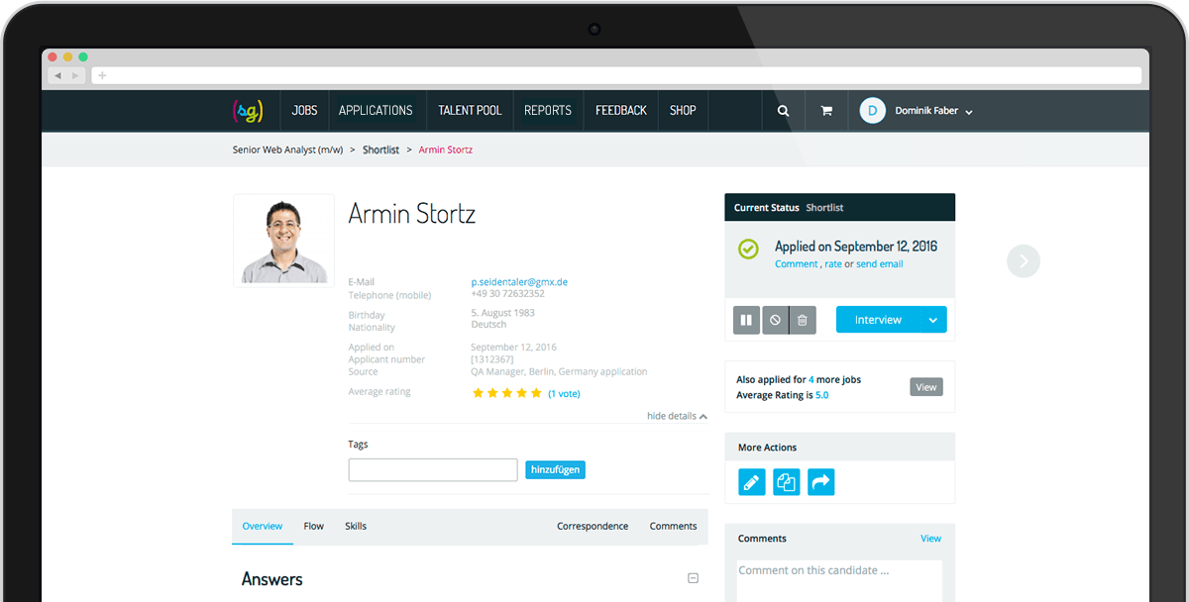The height and width of the screenshot is (602, 1189).
Task: Switch to the Skills tab
Action: tap(356, 526)
